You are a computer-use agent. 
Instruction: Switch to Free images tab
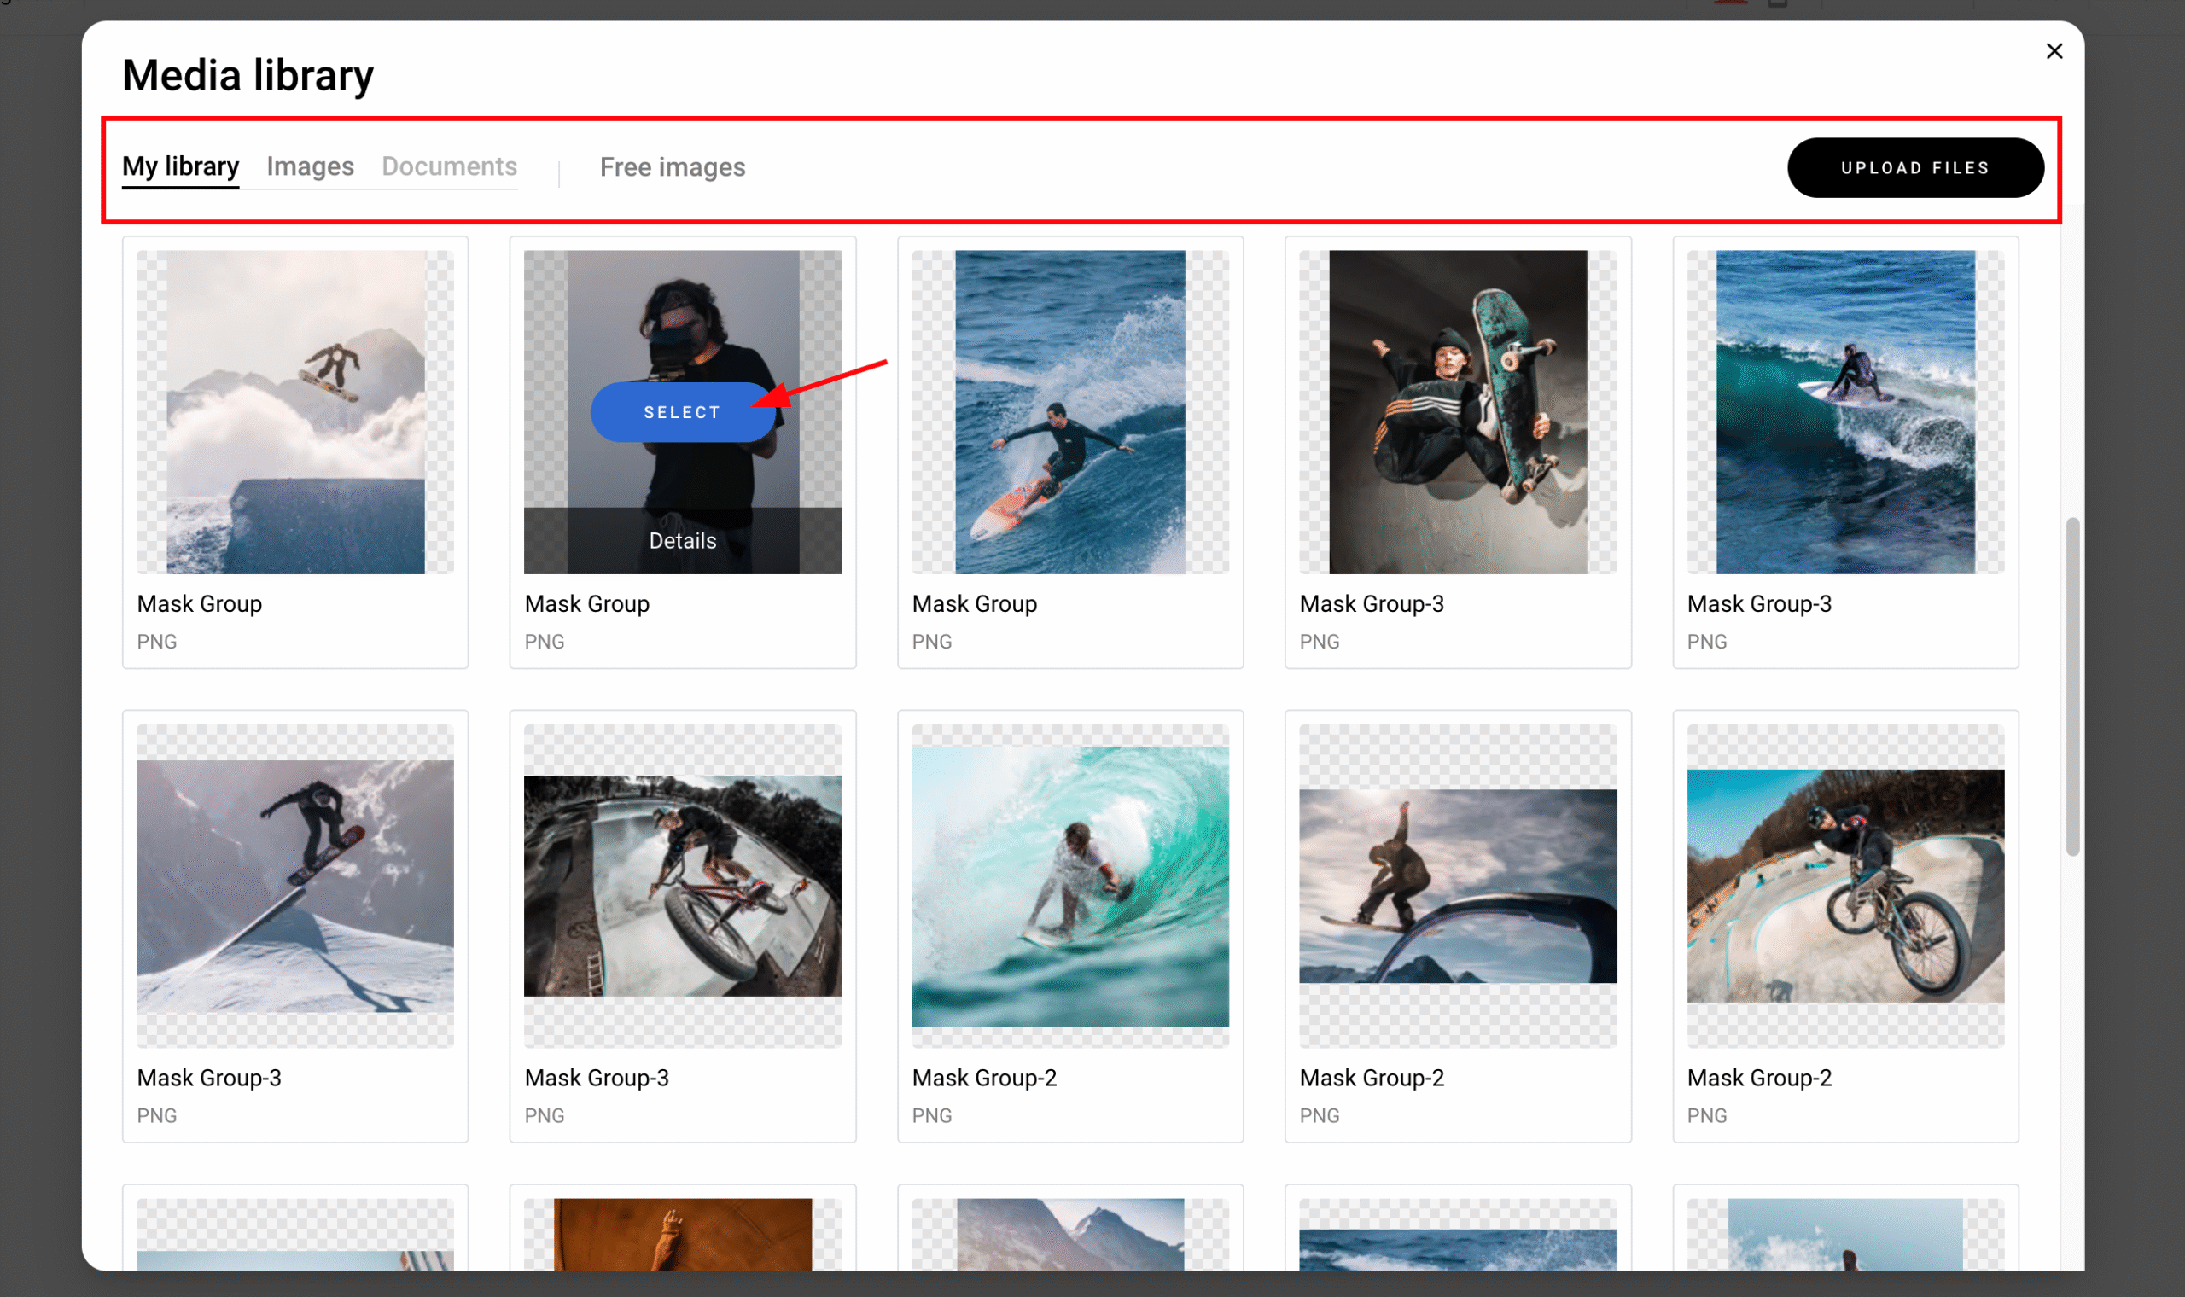[672, 167]
